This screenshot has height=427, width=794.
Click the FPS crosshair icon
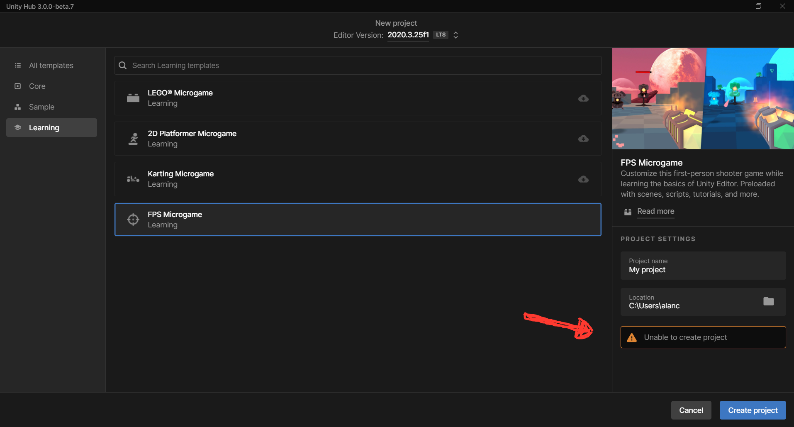point(133,220)
